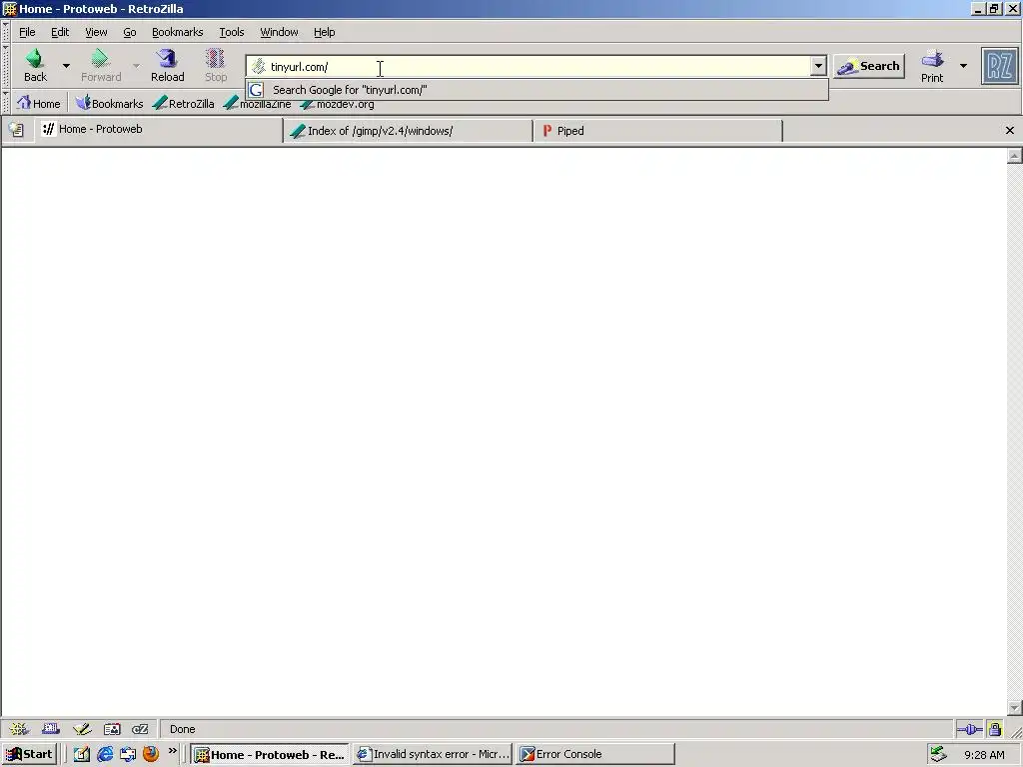Open Mail component icon in status bar
The image size is (1023, 767).
coord(51,728)
